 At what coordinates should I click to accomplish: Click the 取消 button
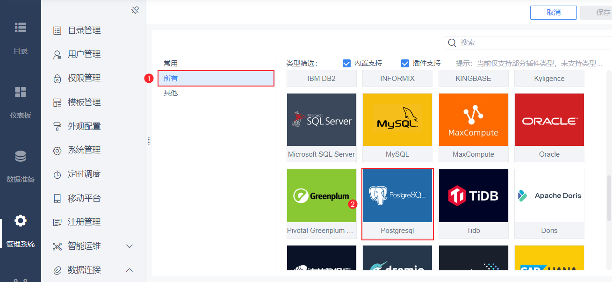tap(553, 13)
